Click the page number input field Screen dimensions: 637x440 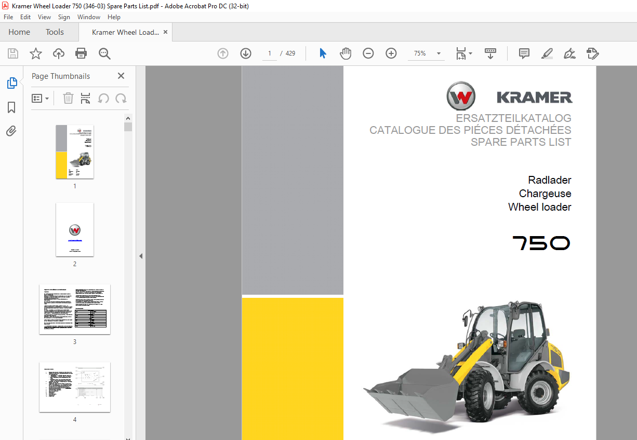270,53
